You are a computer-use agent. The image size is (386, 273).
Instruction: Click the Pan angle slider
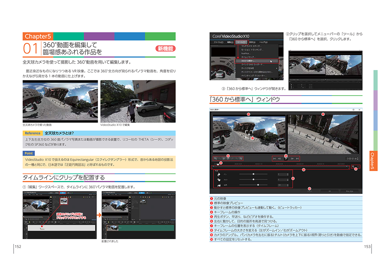[x=254, y=174]
